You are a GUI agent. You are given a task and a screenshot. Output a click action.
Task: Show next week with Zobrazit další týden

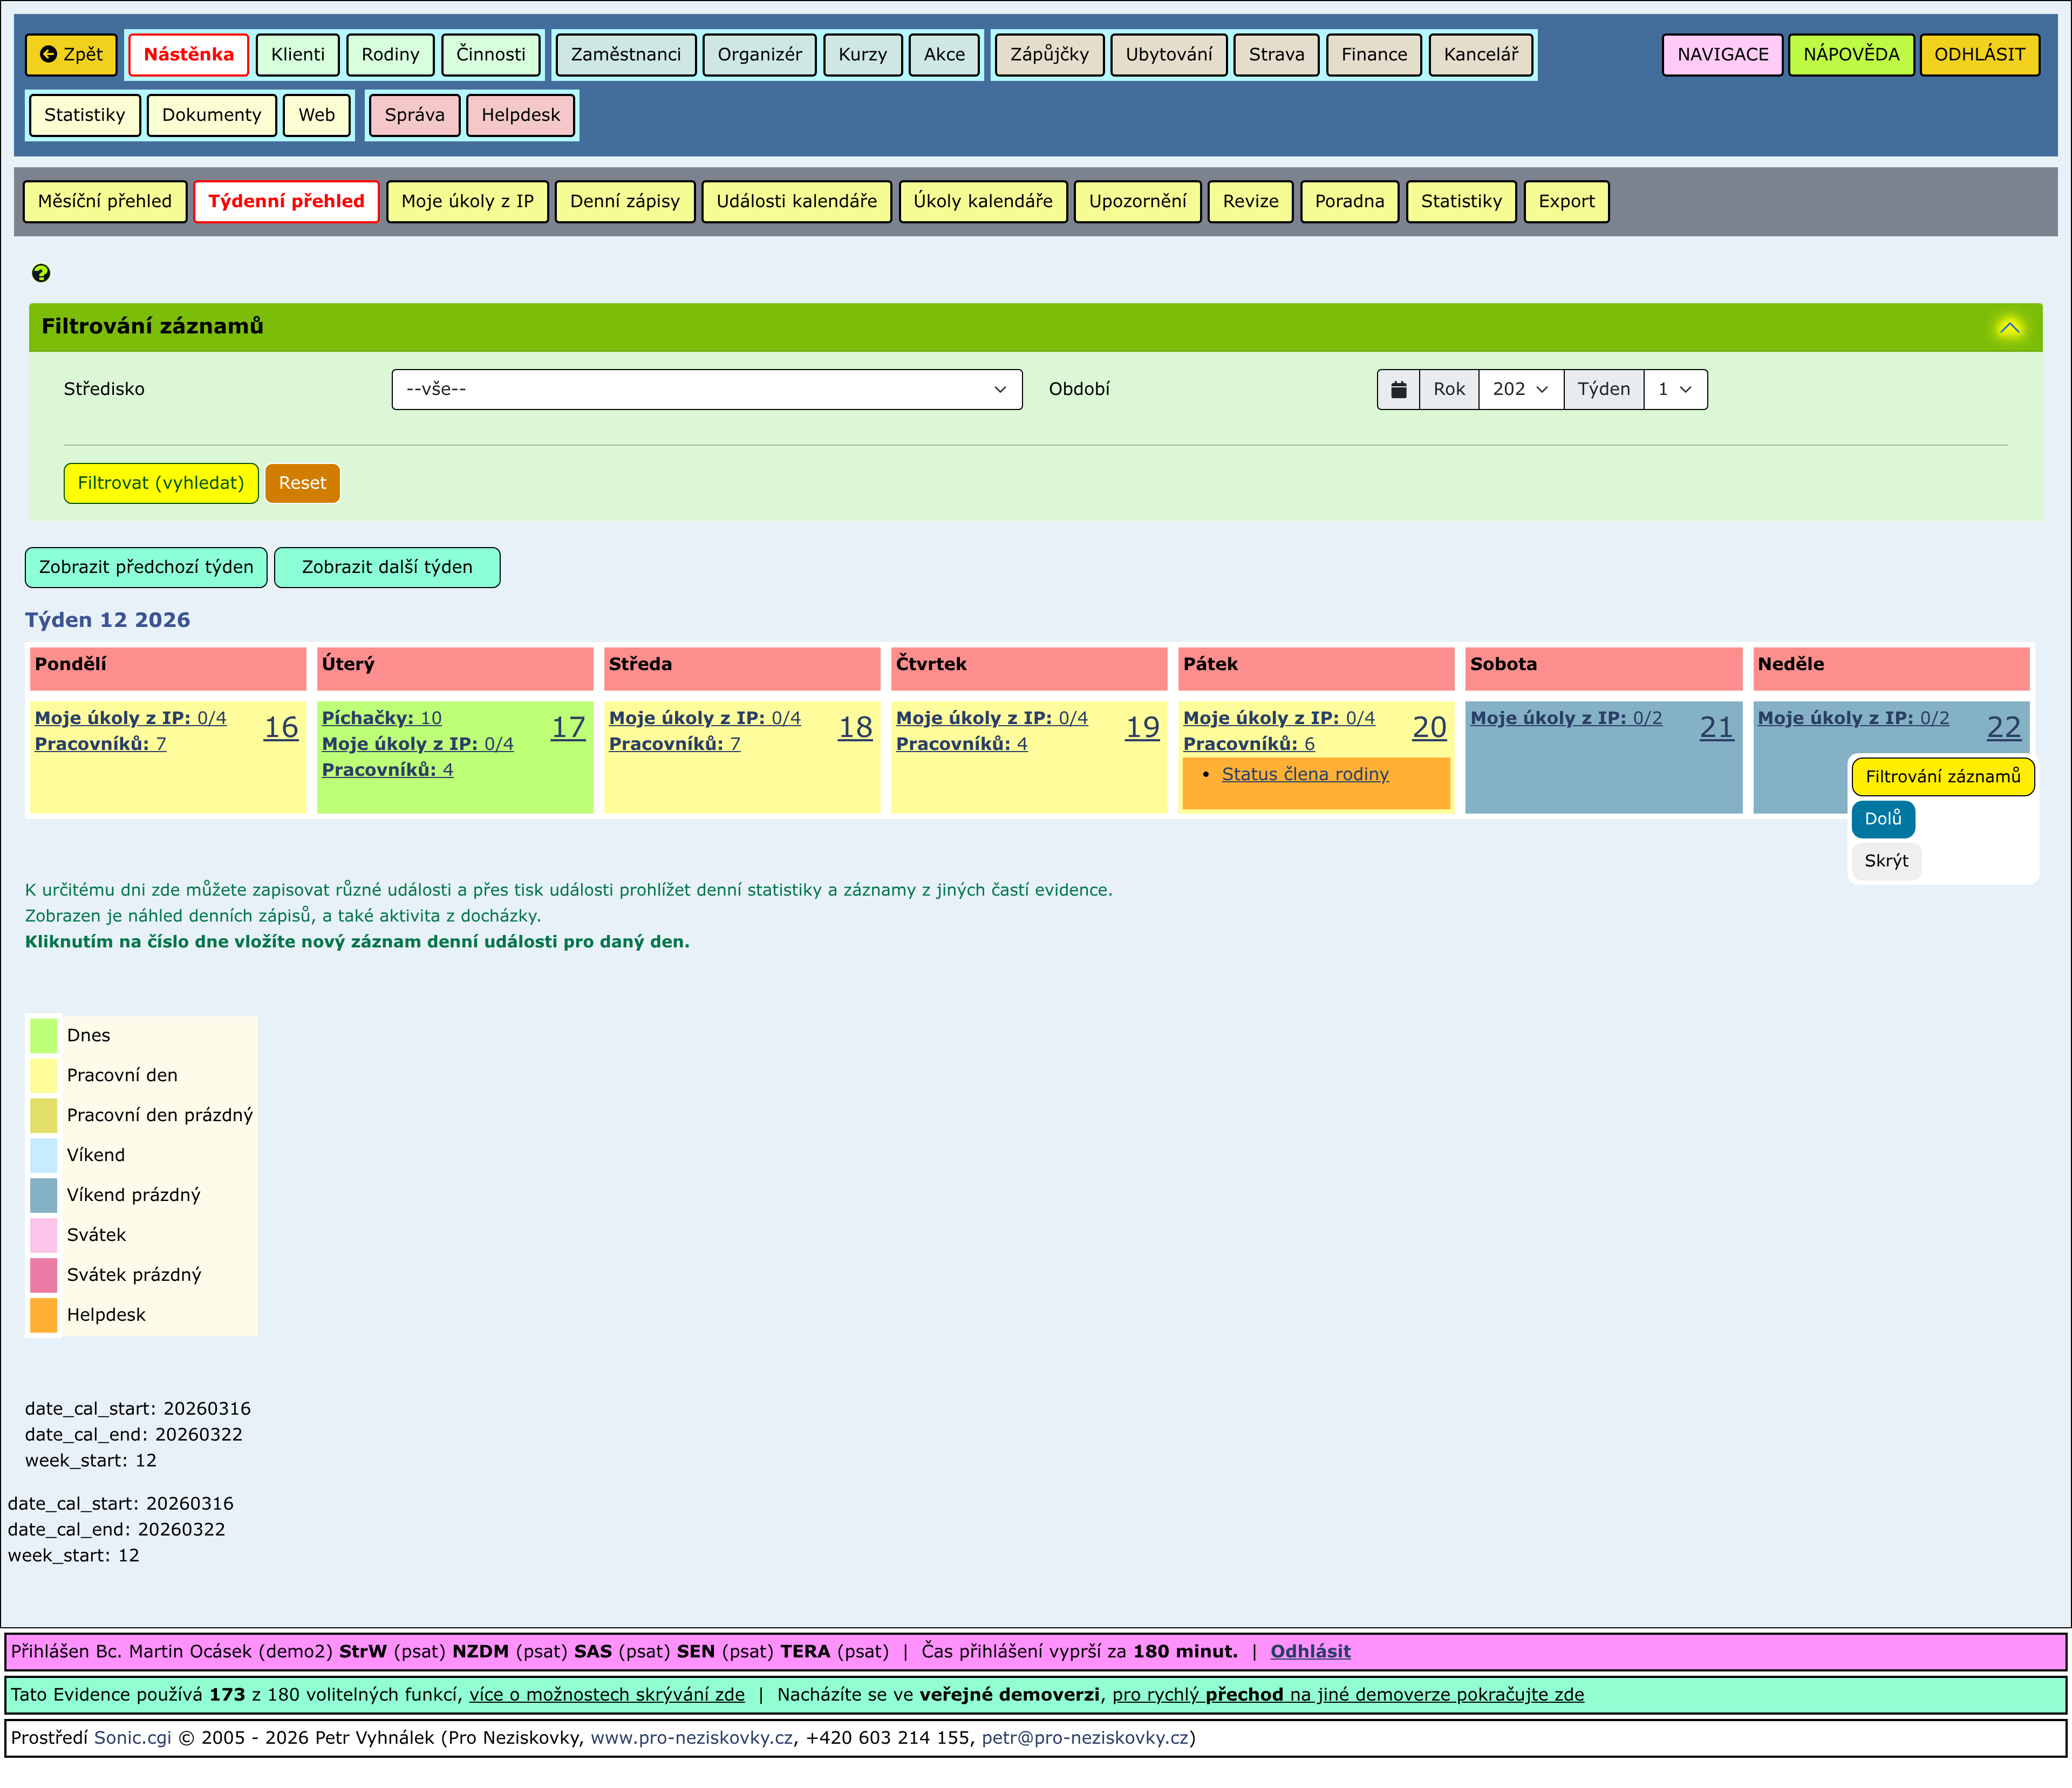click(x=387, y=567)
